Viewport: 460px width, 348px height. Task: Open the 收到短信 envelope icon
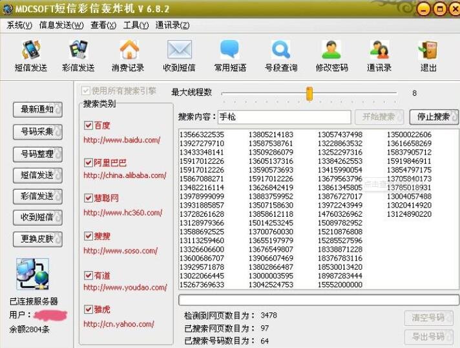(179, 49)
